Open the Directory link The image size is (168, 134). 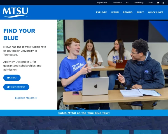click(139, 3)
